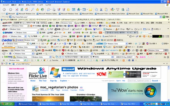Screen dimensions: 170x106
Task: Go back with the Back arrow button
Action: (x=4, y=10)
